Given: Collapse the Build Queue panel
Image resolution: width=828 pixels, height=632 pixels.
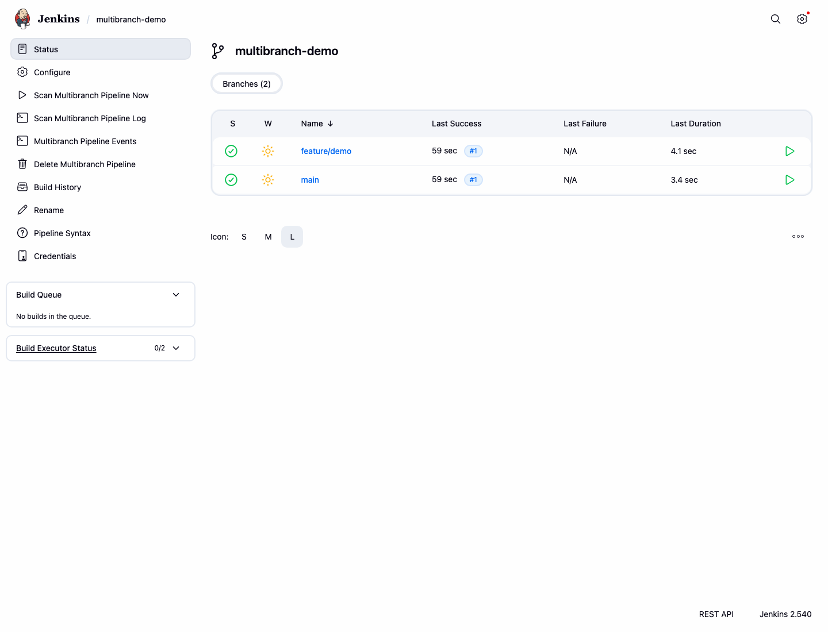Looking at the screenshot, I should coord(176,295).
